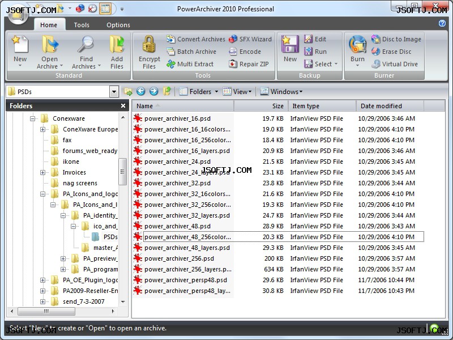Click the calendar grid icon in quick access toolbar
453x340 pixels.
click(x=105, y=8)
